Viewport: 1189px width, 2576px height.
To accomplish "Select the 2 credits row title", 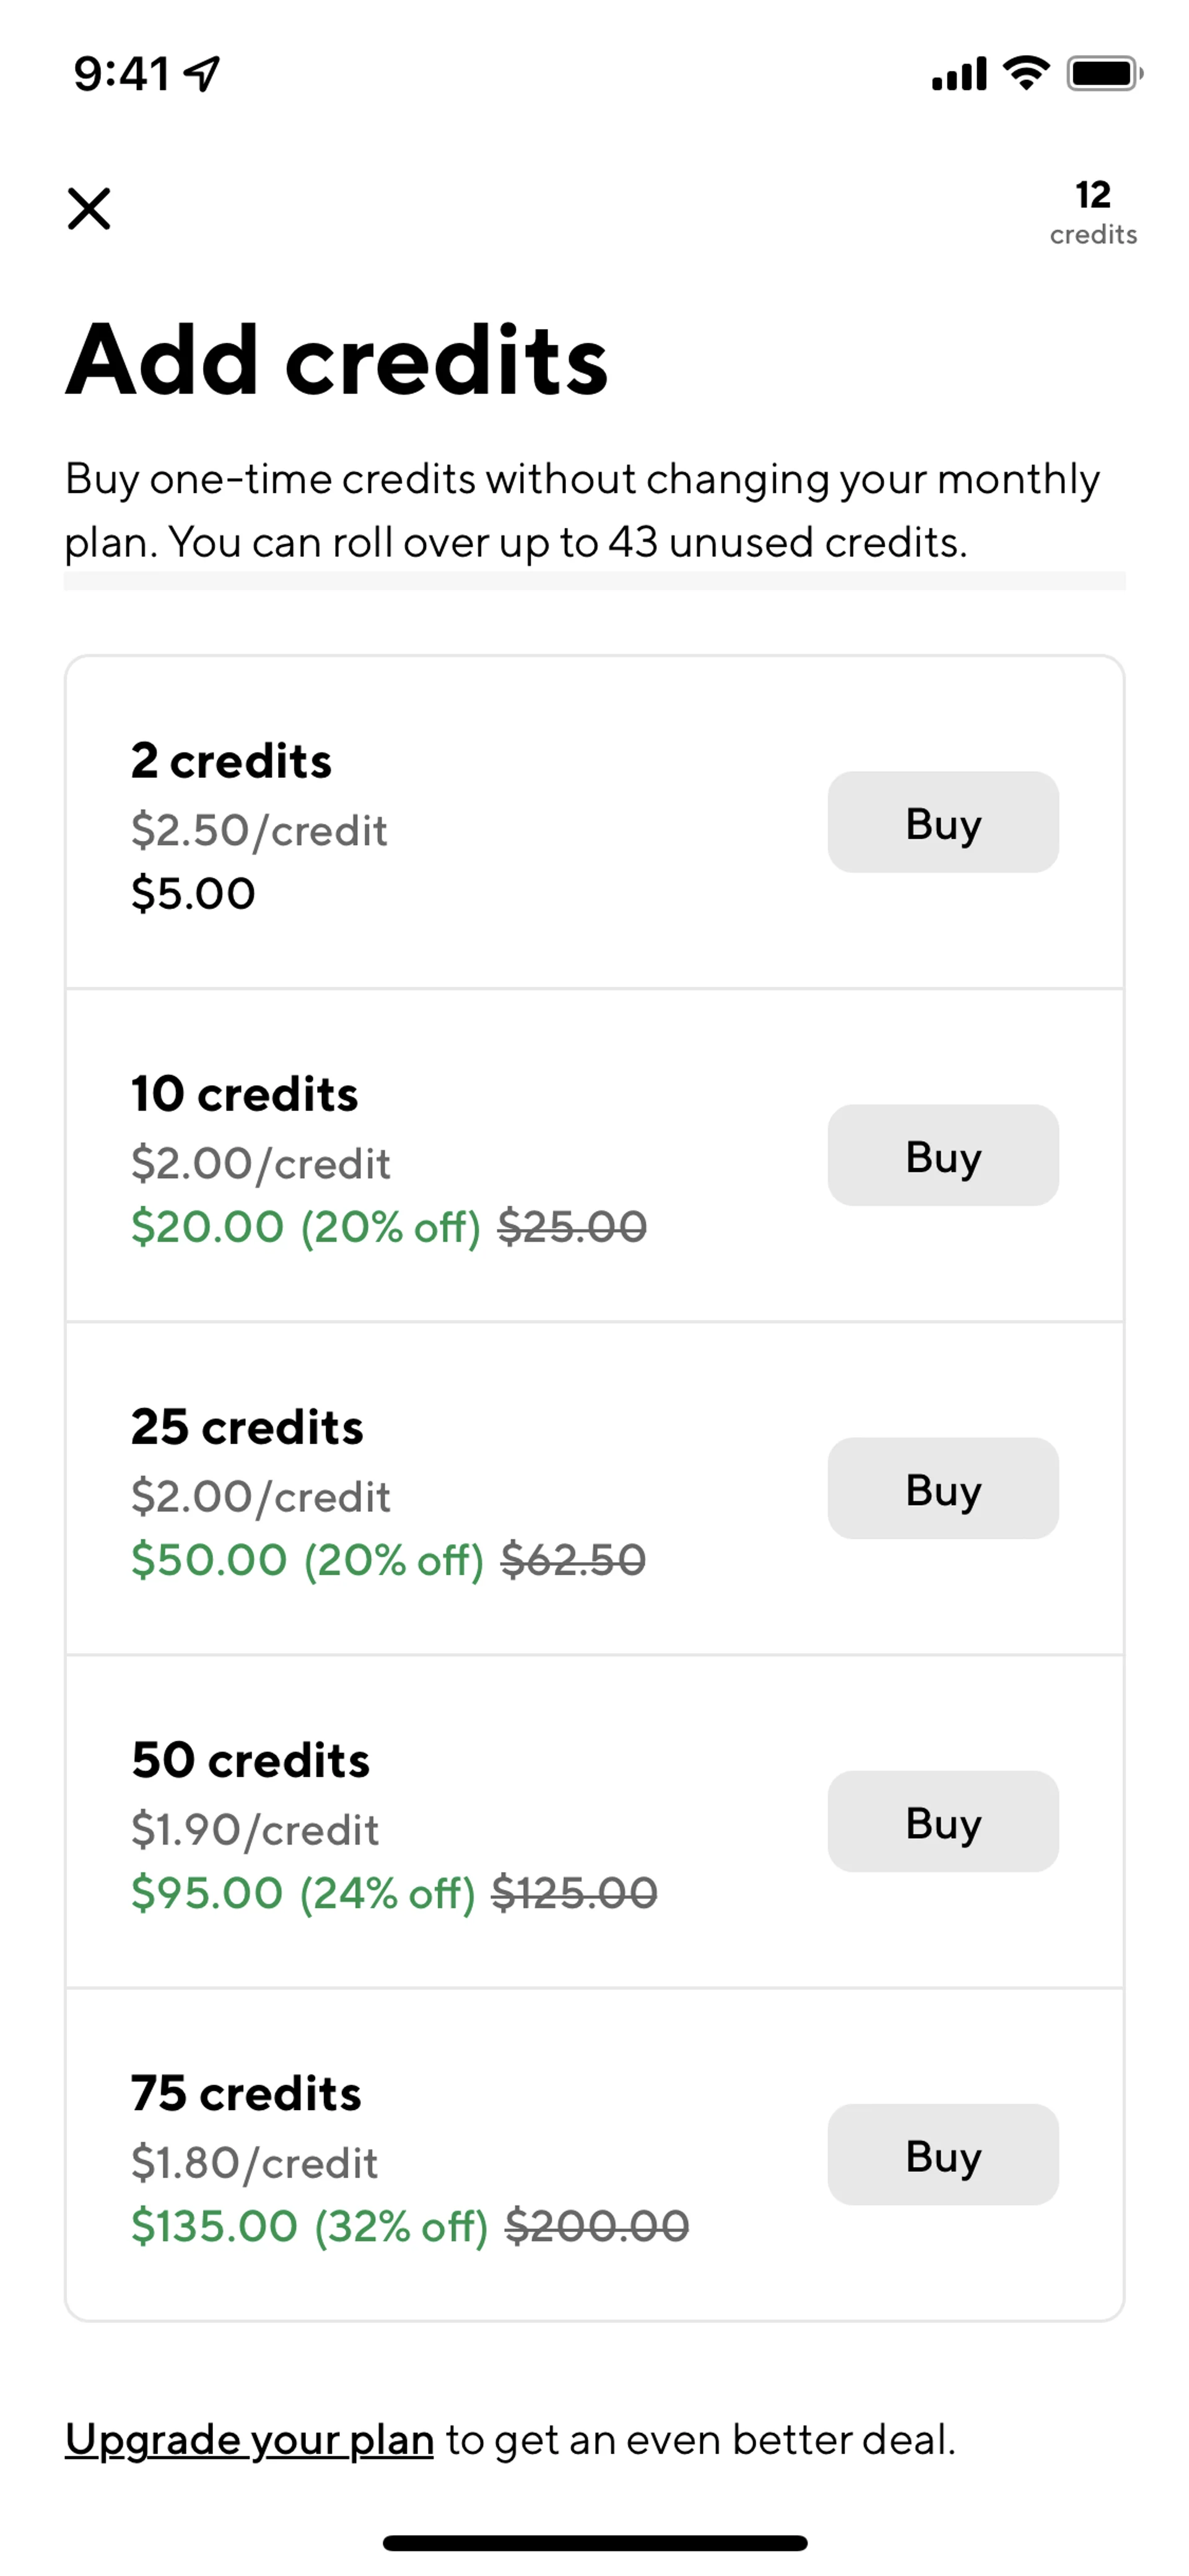I will tap(231, 761).
